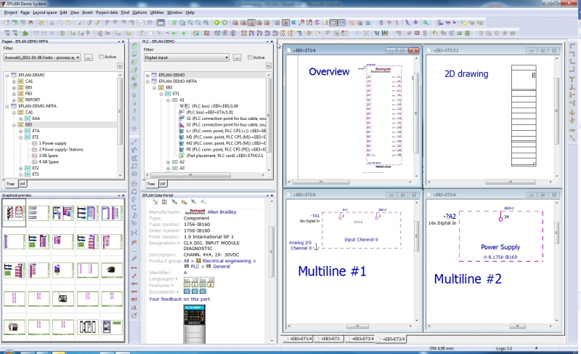Image resolution: width=581 pixels, height=354 pixels.
Task: Enable the Active checkbox in Pages navigator
Action: click(101, 57)
